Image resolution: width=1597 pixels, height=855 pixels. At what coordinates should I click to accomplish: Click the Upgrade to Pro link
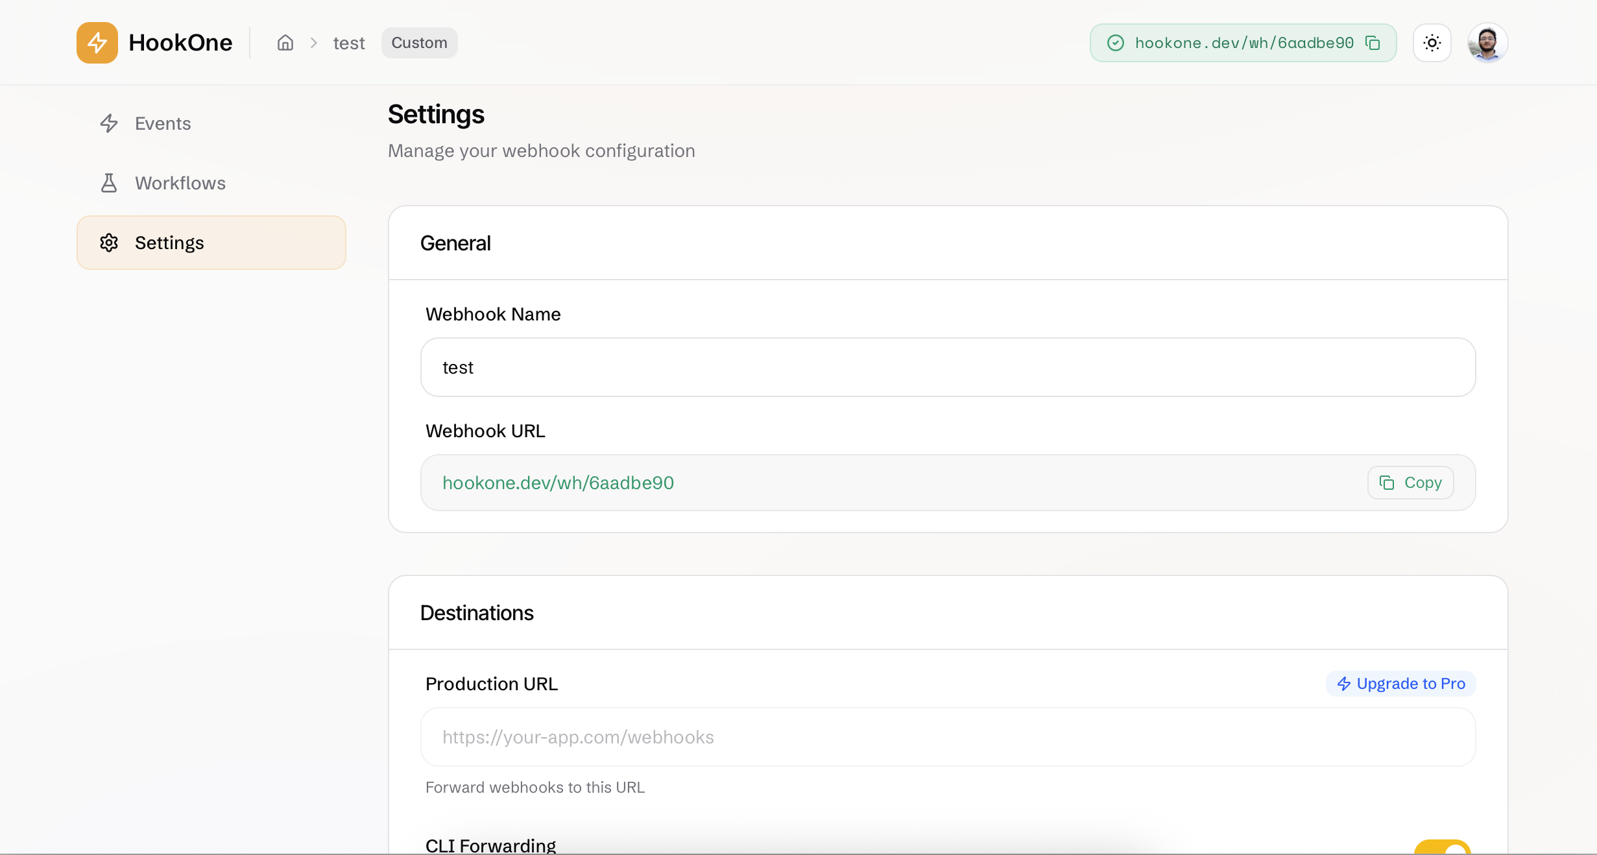point(1401,684)
